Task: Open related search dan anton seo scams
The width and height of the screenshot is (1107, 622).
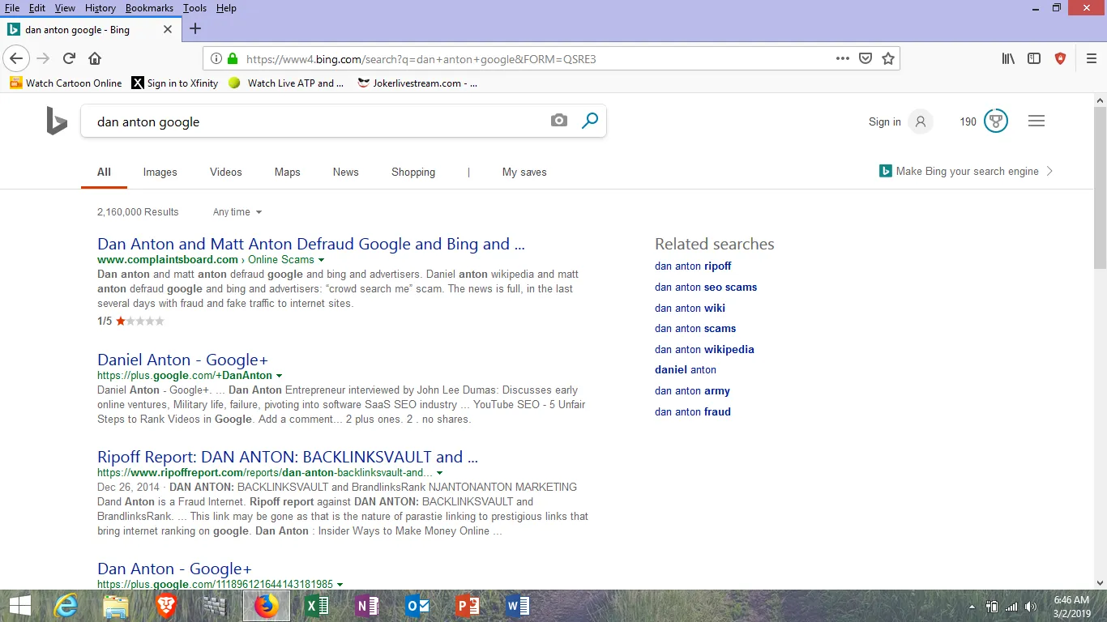Action: [706, 287]
